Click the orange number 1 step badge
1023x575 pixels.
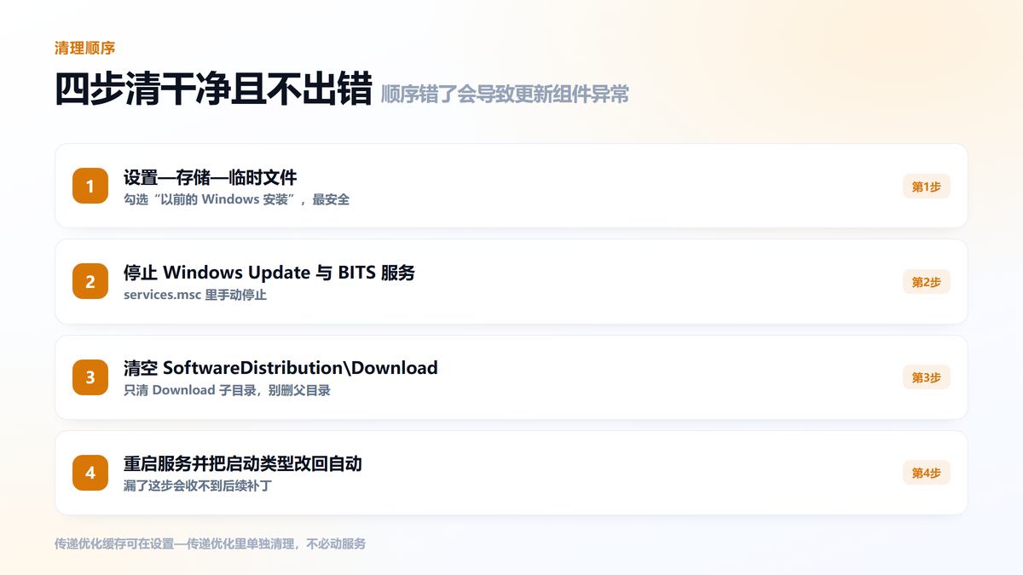(x=90, y=186)
